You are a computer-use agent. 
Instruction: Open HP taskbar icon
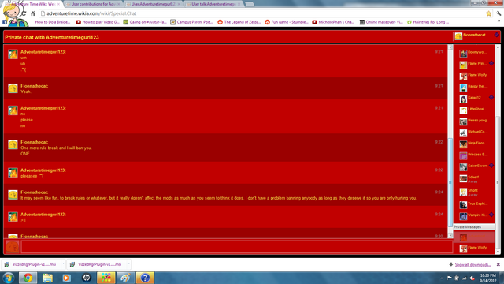pos(86,278)
